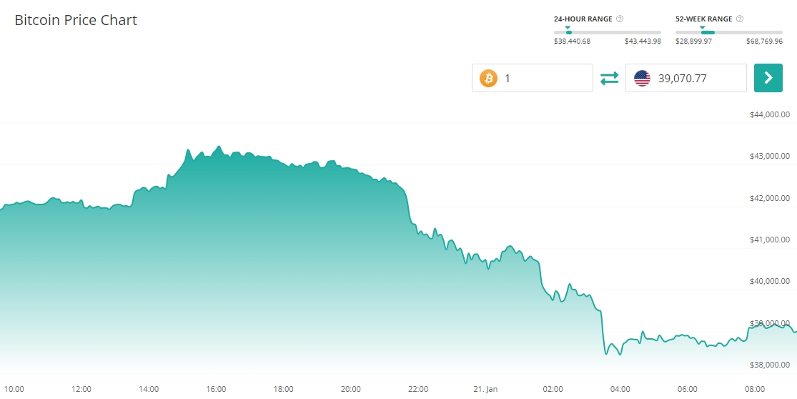Click the 52-week range slider bar

(728, 32)
